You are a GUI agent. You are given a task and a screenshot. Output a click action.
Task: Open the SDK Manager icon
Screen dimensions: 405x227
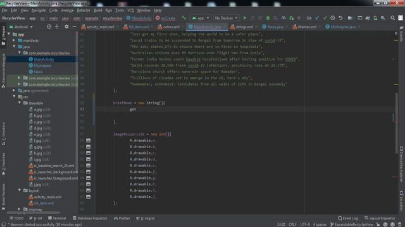(383, 18)
